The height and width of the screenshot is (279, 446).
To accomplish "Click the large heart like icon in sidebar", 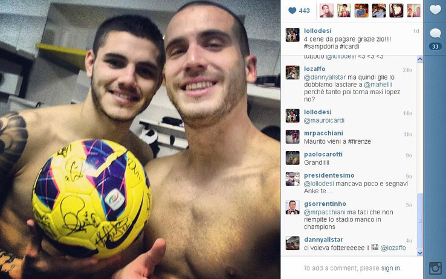I will pyautogui.click(x=435, y=10).
